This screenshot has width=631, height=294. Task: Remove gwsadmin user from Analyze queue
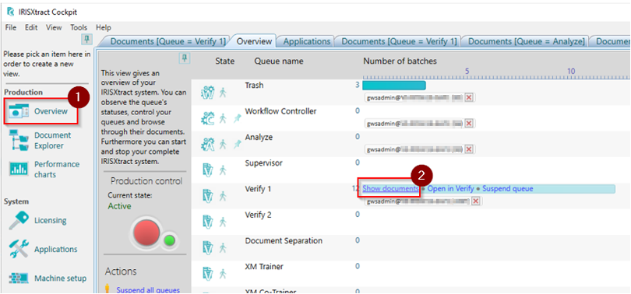coord(468,149)
